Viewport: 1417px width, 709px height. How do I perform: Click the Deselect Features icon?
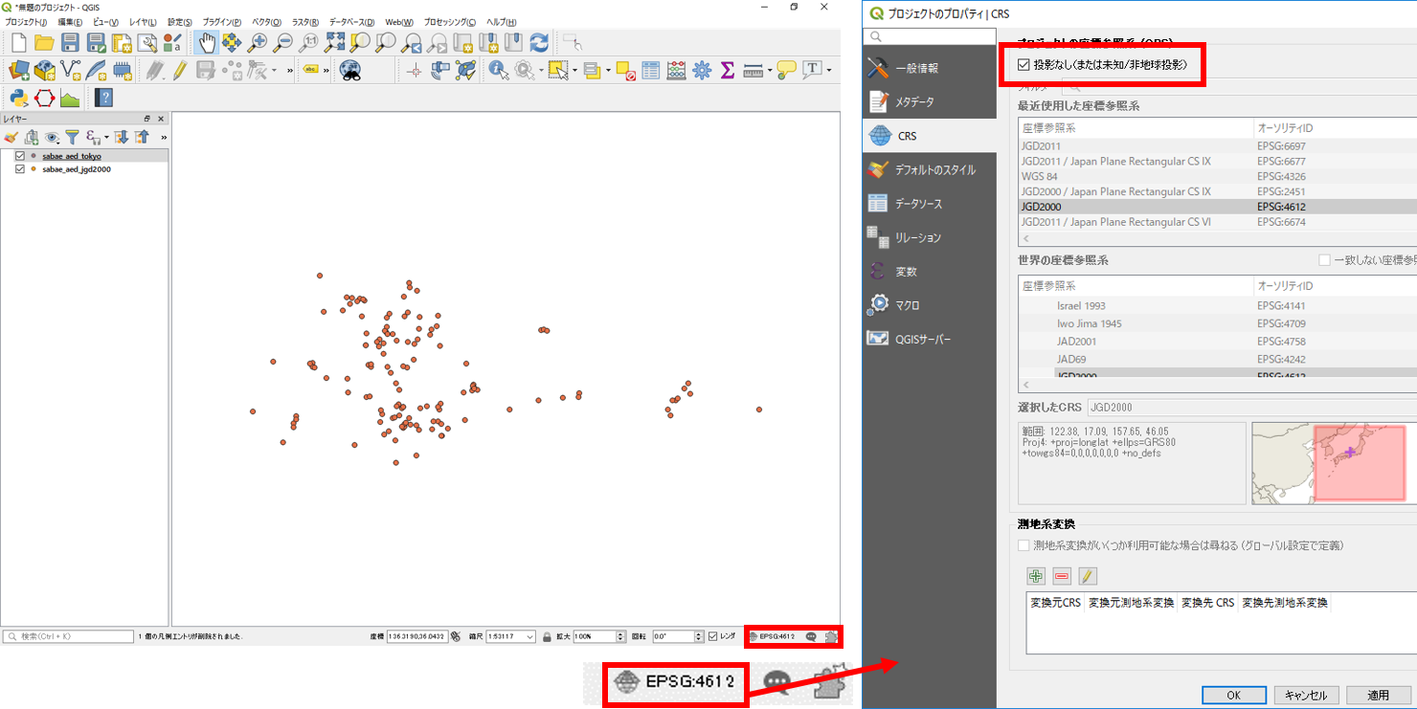pyautogui.click(x=625, y=70)
